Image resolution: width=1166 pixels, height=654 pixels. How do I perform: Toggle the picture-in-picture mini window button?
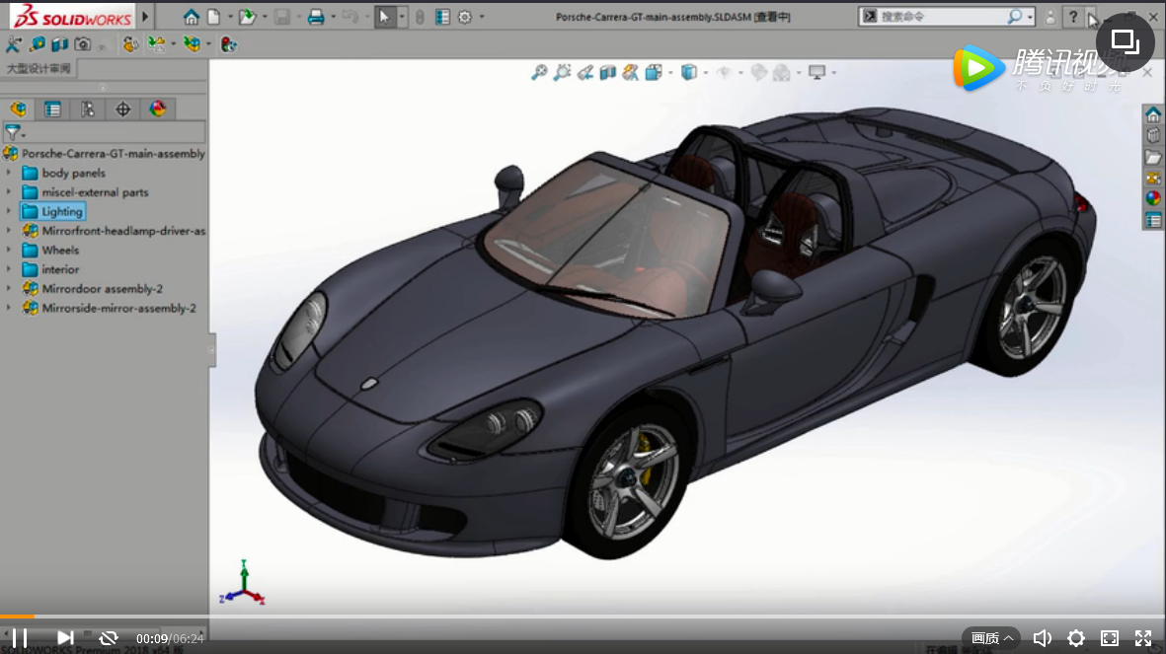pyautogui.click(x=1125, y=41)
